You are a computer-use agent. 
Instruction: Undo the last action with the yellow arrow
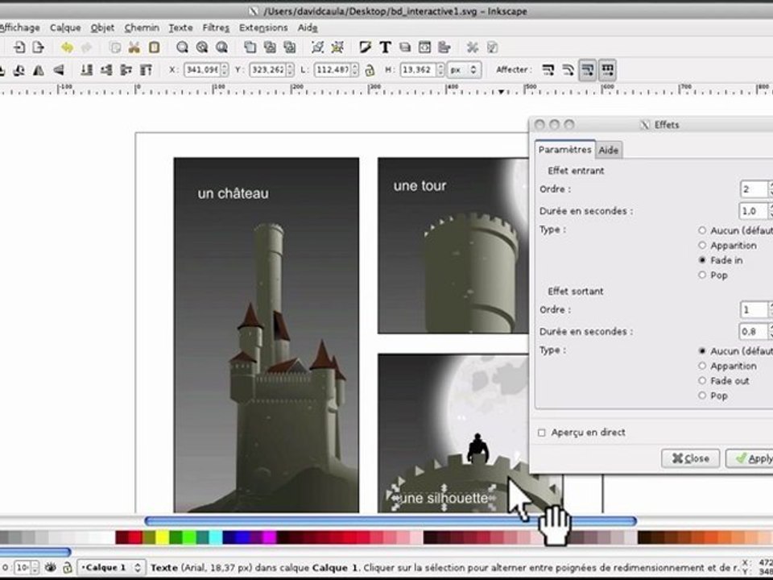point(67,48)
